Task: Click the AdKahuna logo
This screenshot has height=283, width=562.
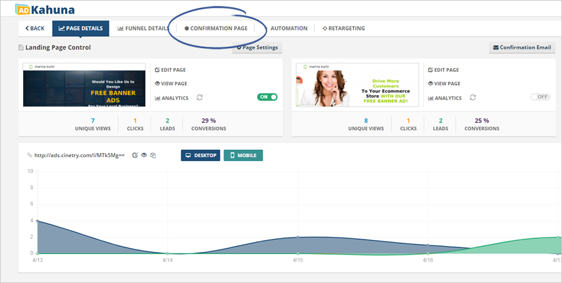Action: click(x=45, y=9)
